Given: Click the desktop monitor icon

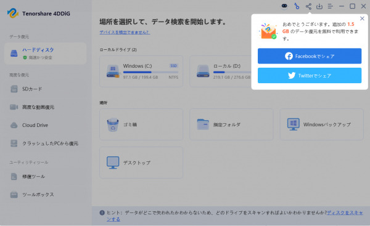Looking at the screenshot, I should click(113, 163).
